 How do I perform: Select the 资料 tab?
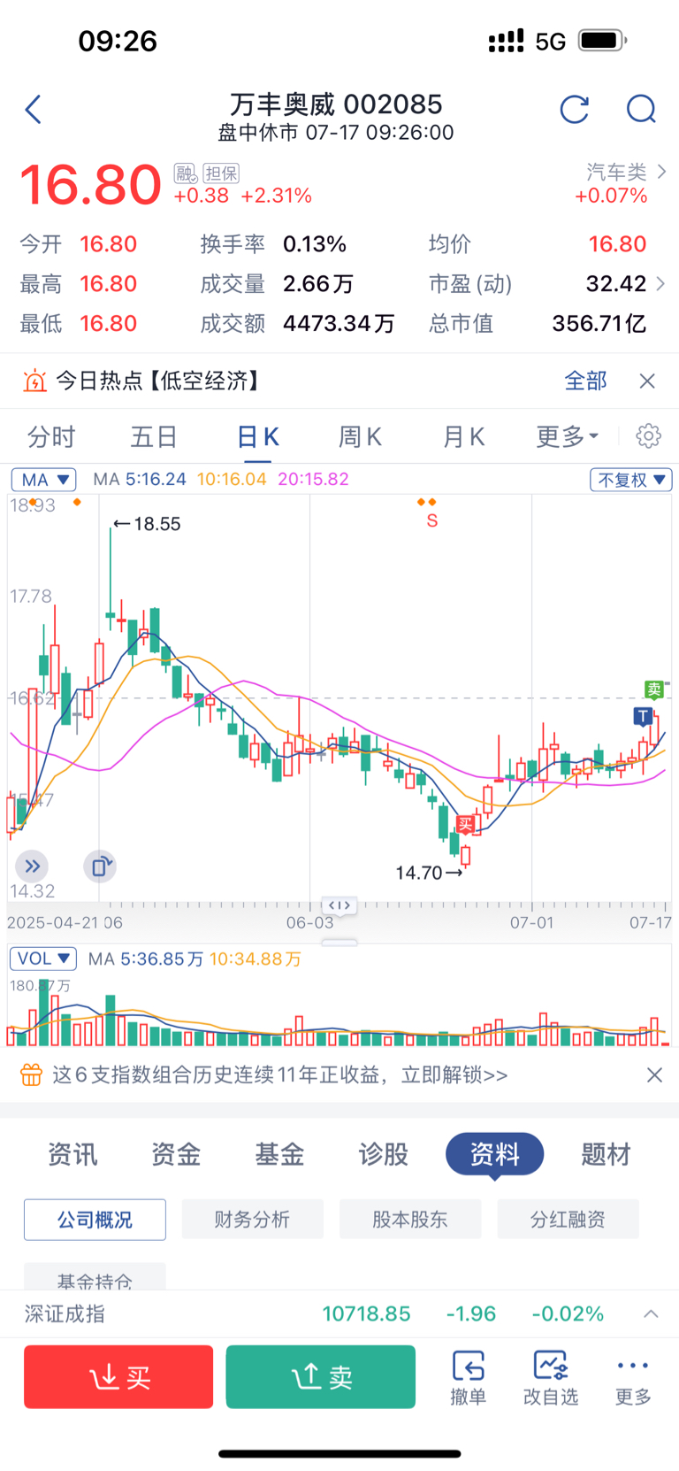(x=494, y=1154)
